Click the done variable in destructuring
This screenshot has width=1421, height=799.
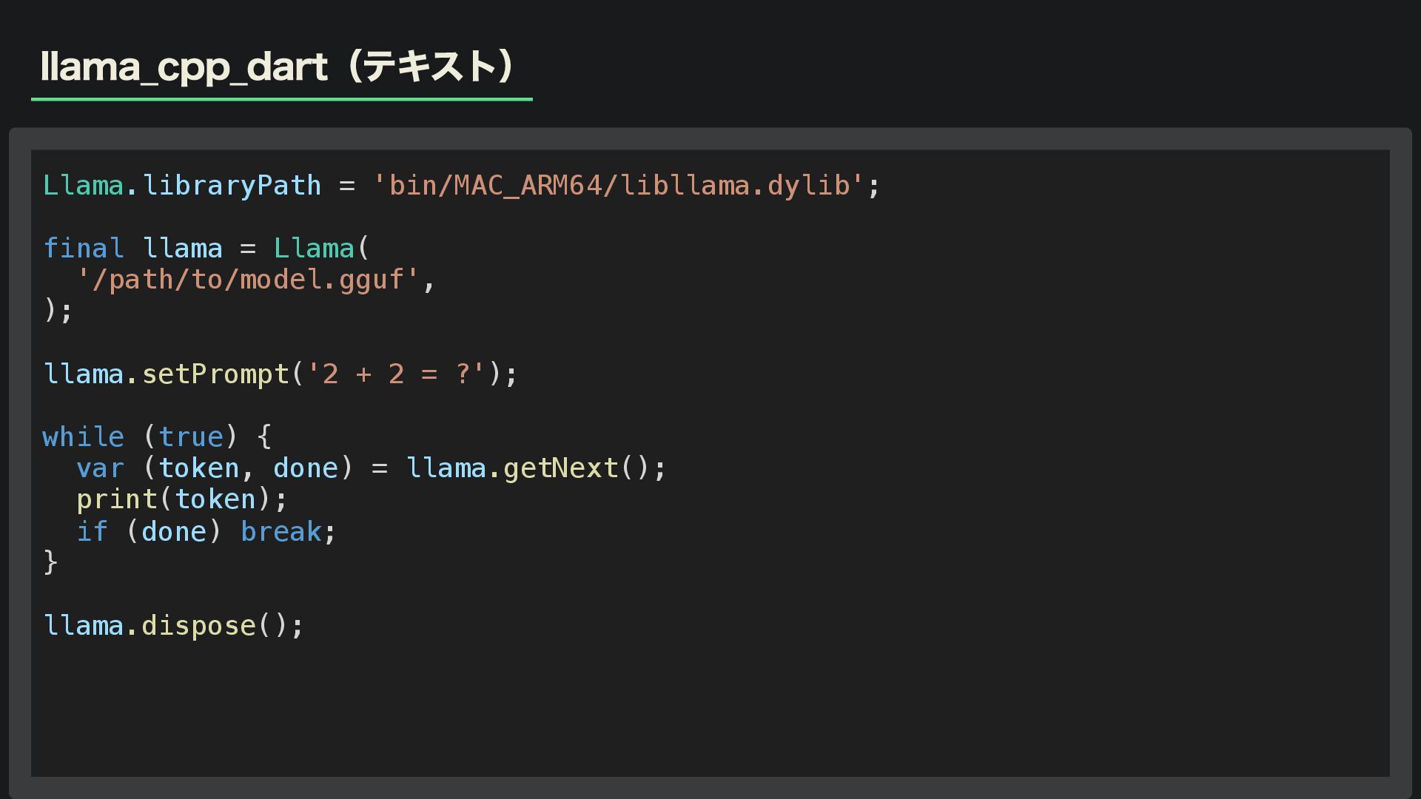tap(306, 468)
